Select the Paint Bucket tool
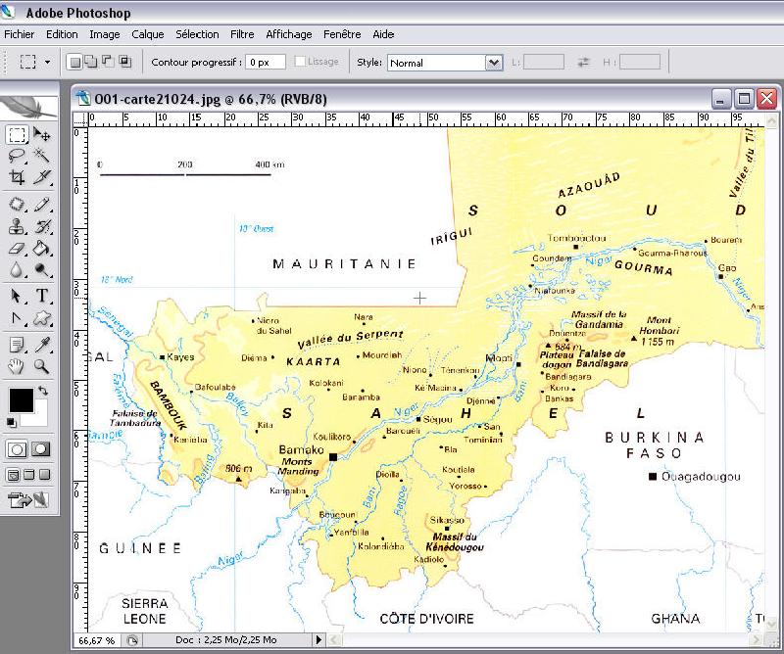The image size is (784, 654). pos(42,249)
